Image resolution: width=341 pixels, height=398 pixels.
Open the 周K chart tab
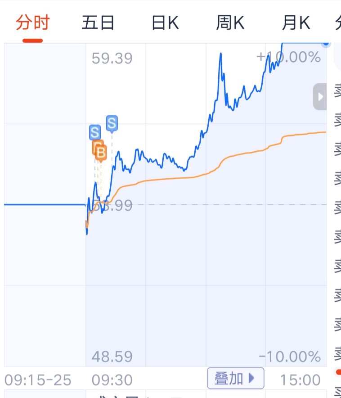click(x=230, y=23)
